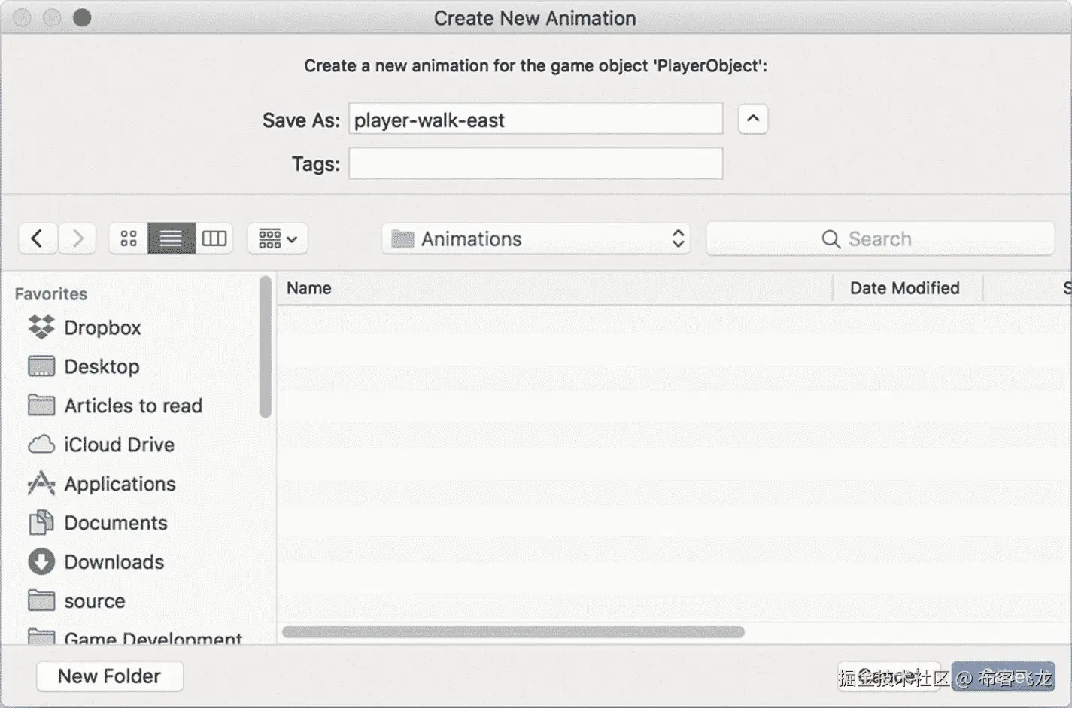Click the Downloads arrow icon
The width and height of the screenshot is (1072, 708).
[x=41, y=561]
